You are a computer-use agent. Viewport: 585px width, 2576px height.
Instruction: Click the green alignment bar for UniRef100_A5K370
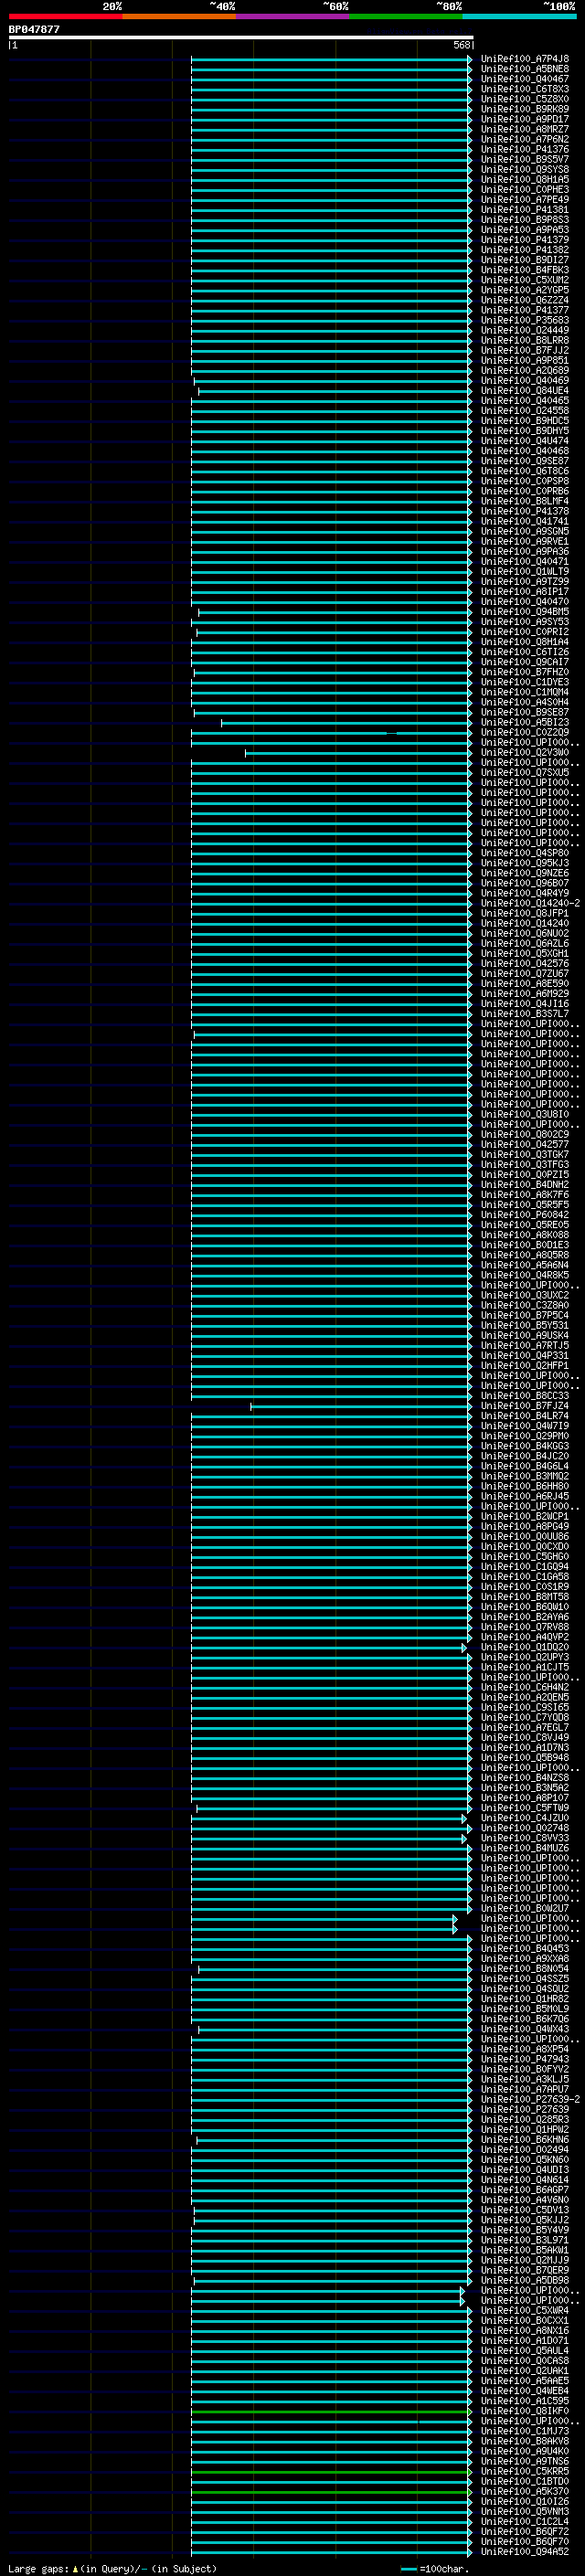(x=331, y=2493)
